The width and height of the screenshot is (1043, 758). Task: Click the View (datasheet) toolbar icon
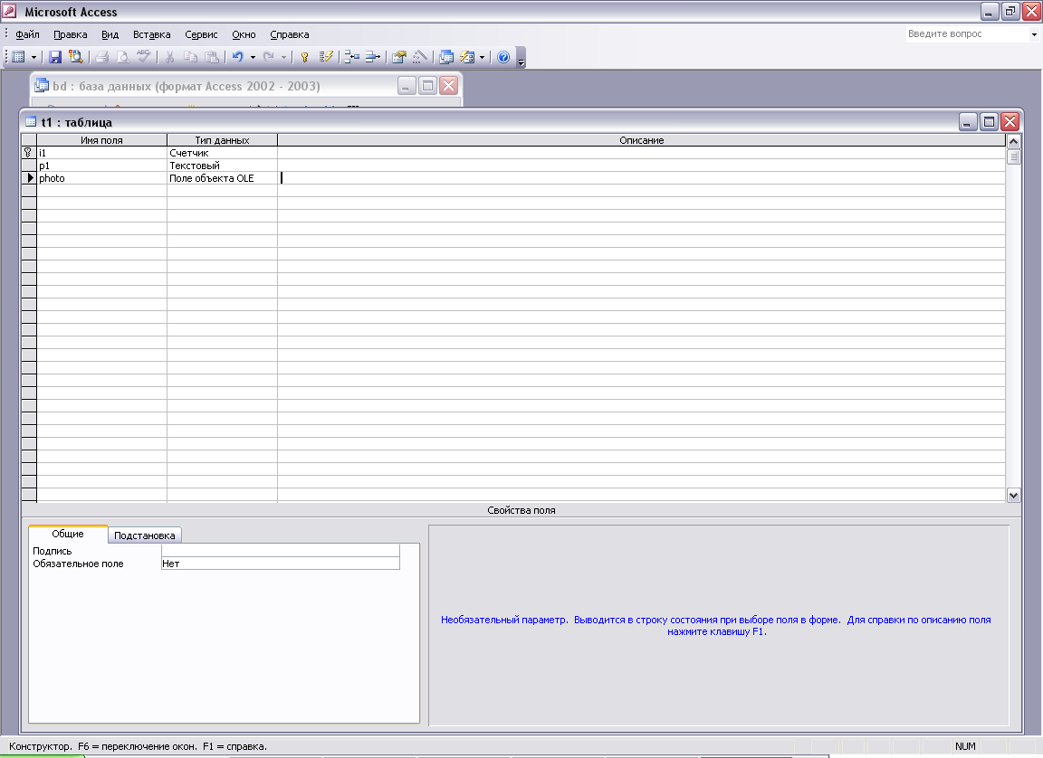coord(19,57)
